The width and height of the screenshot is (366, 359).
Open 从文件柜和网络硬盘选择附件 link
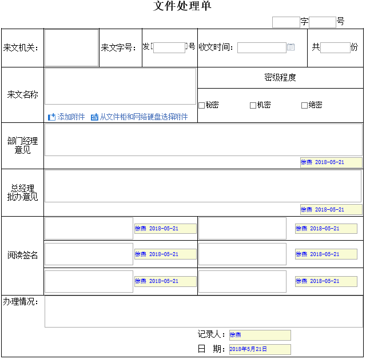point(144,117)
